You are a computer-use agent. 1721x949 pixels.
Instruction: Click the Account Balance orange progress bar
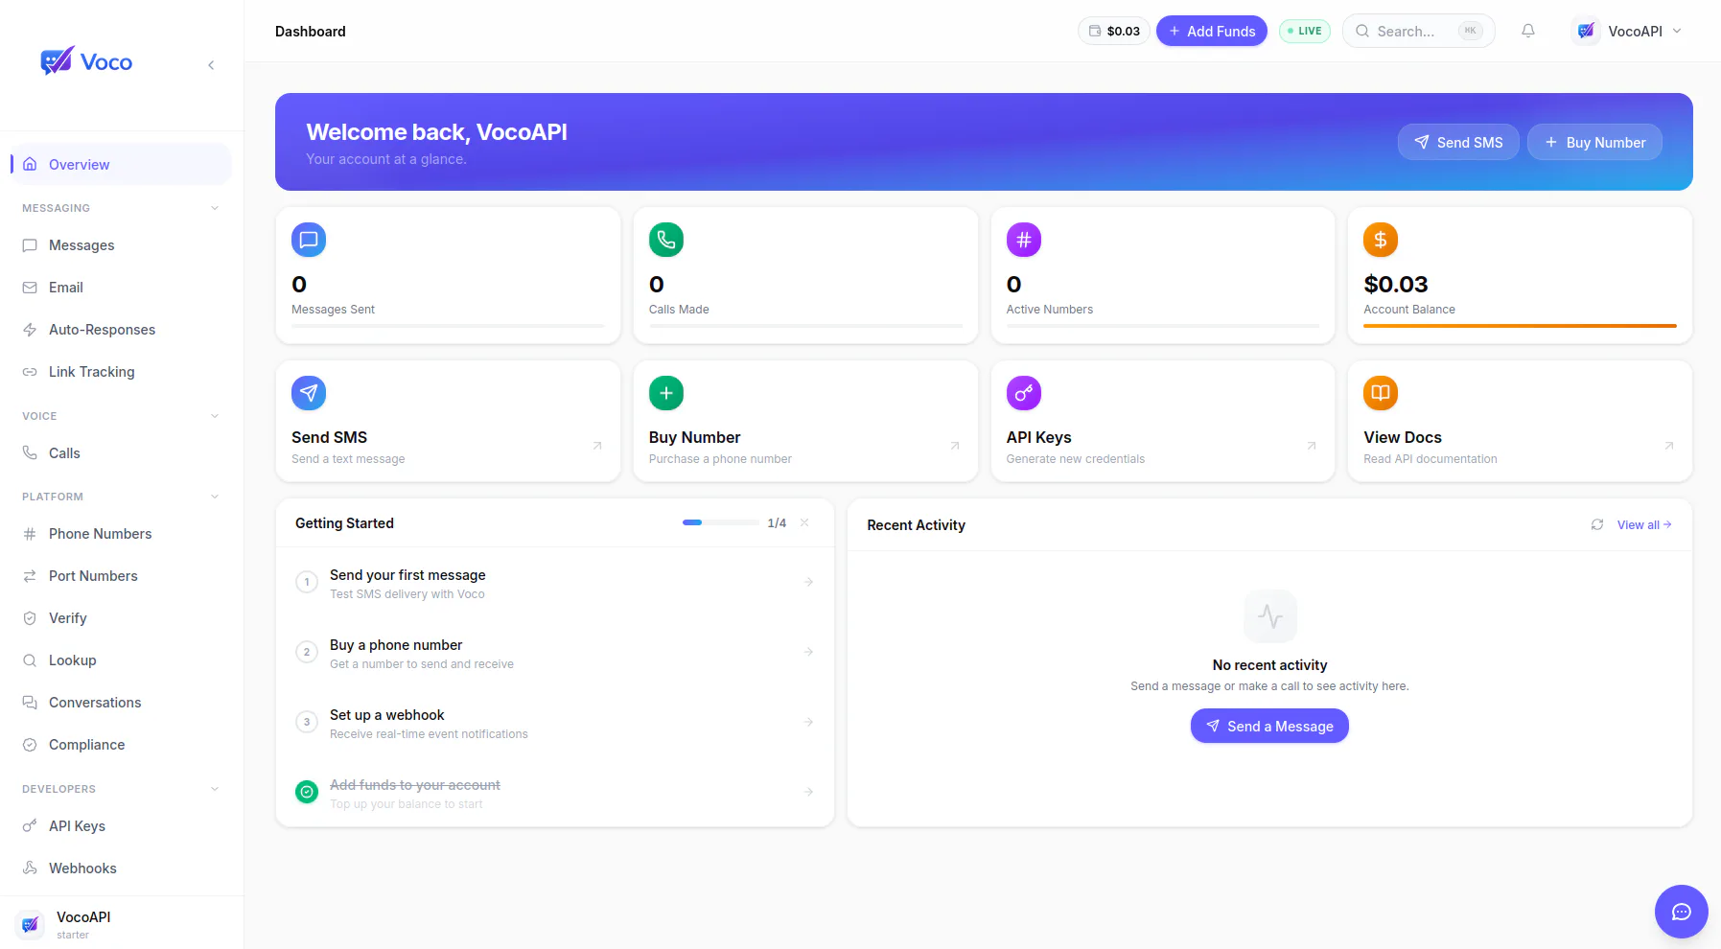(x=1520, y=326)
